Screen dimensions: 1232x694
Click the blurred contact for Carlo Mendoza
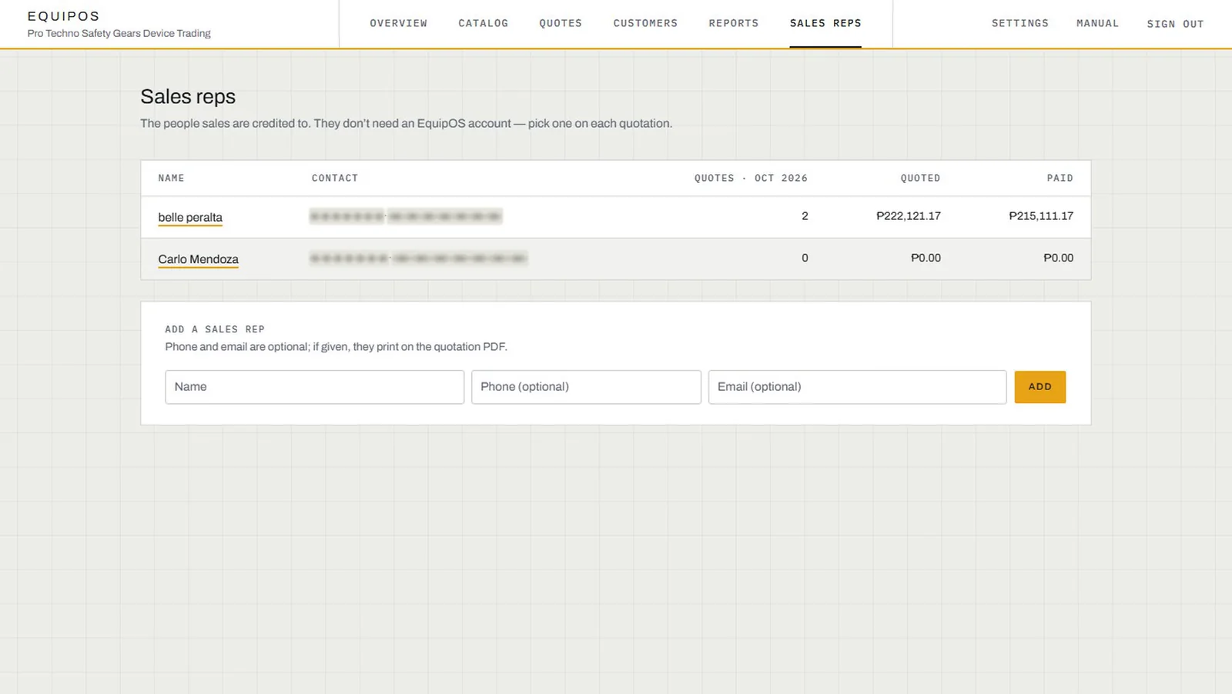(x=418, y=259)
